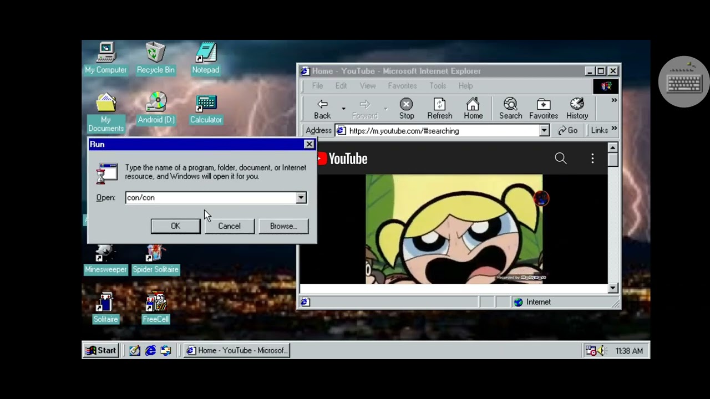Open the View menu
The image size is (710, 399).
pos(368,86)
